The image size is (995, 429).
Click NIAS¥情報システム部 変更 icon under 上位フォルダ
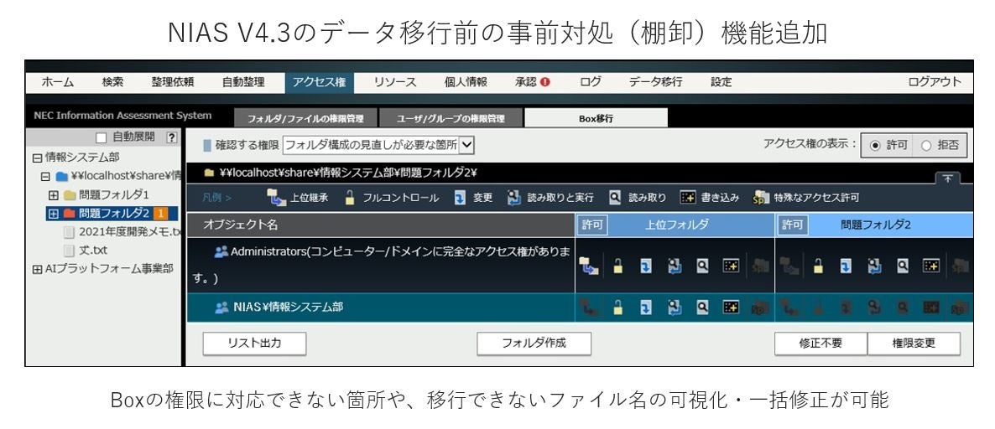click(x=645, y=308)
